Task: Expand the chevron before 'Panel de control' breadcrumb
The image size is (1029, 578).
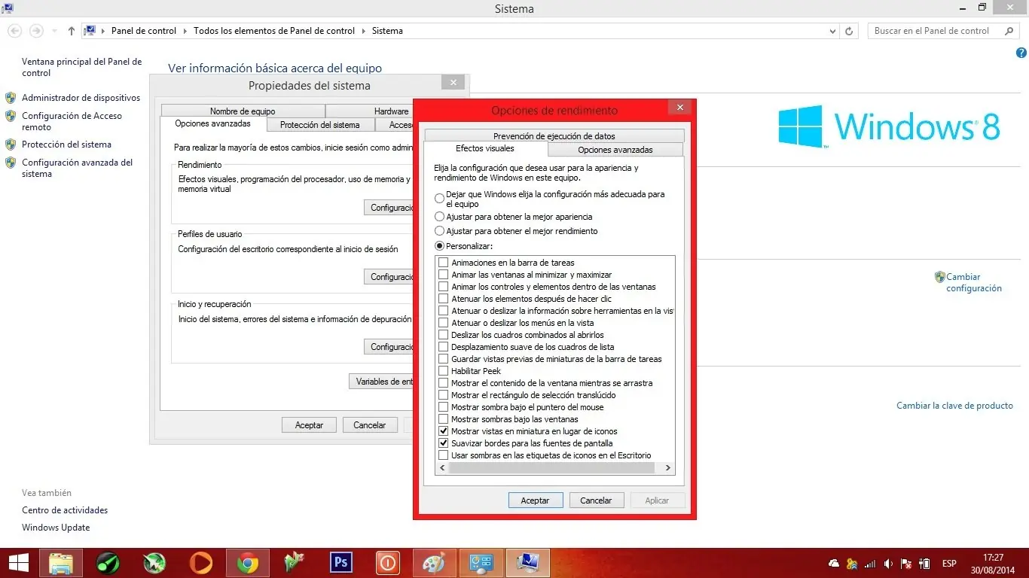Action: click(x=103, y=31)
